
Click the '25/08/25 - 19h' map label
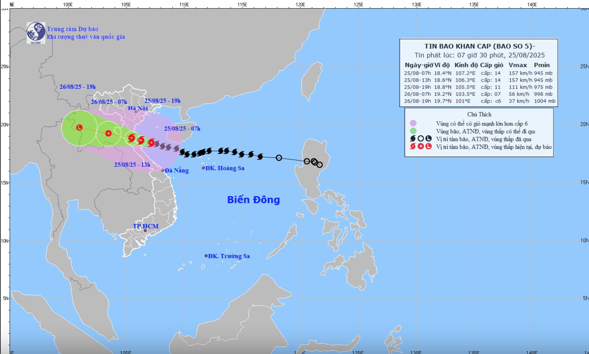pyautogui.click(x=162, y=101)
